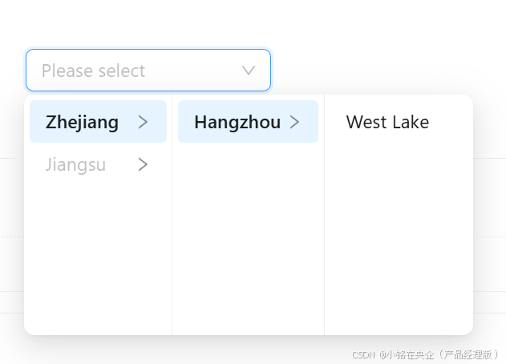Click blank page area above the select box
Image resolution: width=506 pixels, height=364 pixels.
pos(241,22)
